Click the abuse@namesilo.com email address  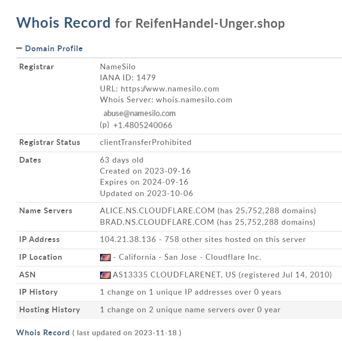pyautogui.click(x=139, y=113)
